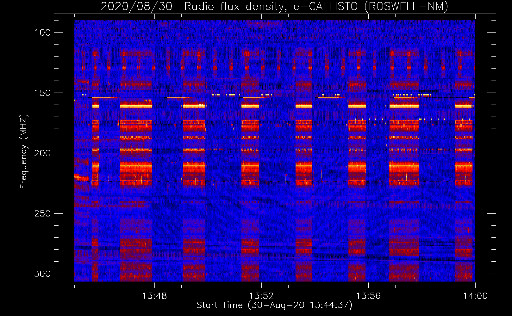Click the 13:48 time tick label
This screenshot has width=512, height=316.
click(154, 296)
